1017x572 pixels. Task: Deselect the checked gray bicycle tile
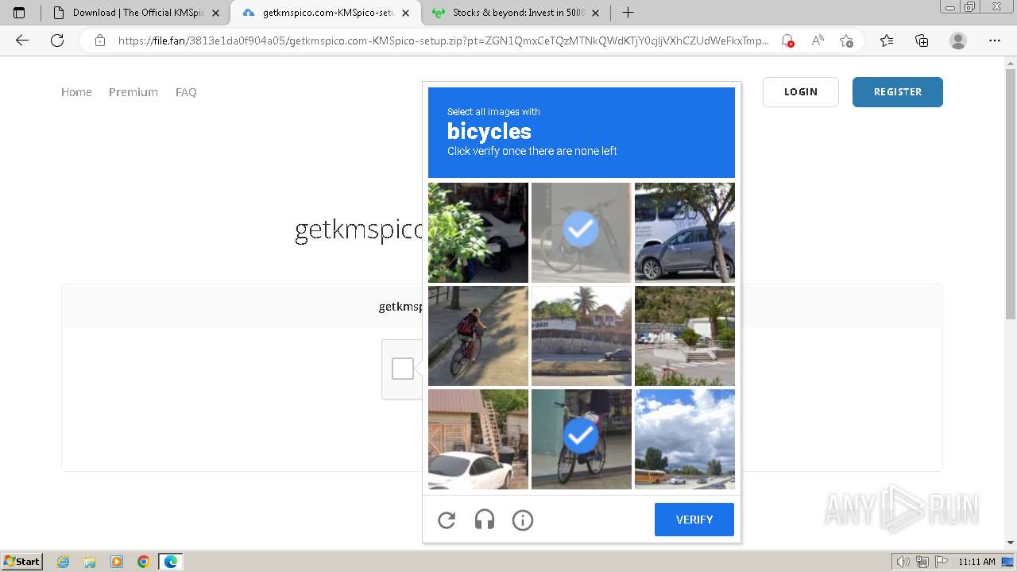coord(581,233)
